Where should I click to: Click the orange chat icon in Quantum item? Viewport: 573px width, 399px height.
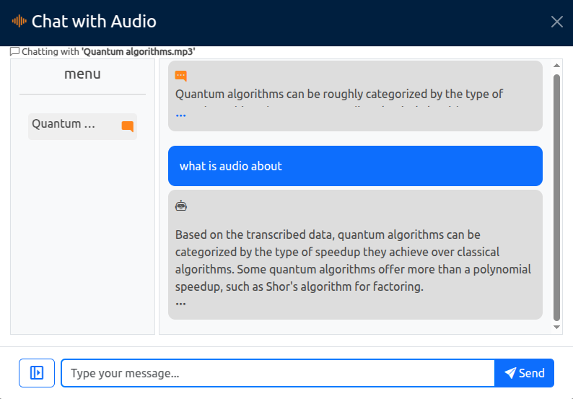coord(128,126)
